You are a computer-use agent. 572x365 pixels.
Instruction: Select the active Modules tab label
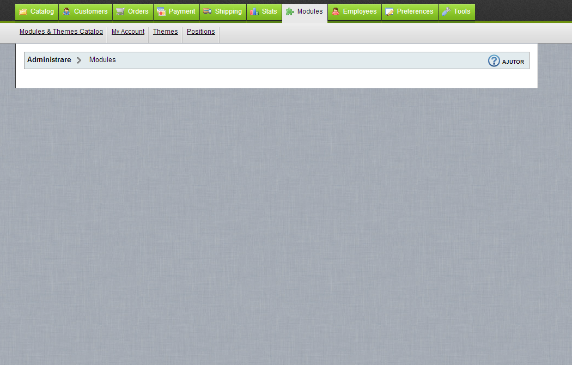[x=310, y=11]
